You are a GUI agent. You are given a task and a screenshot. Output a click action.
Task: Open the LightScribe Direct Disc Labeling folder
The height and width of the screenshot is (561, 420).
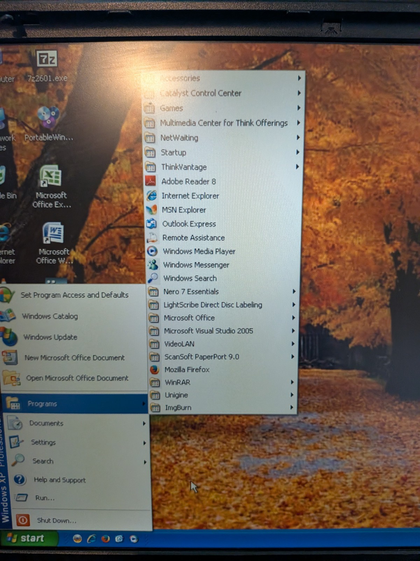click(222, 305)
